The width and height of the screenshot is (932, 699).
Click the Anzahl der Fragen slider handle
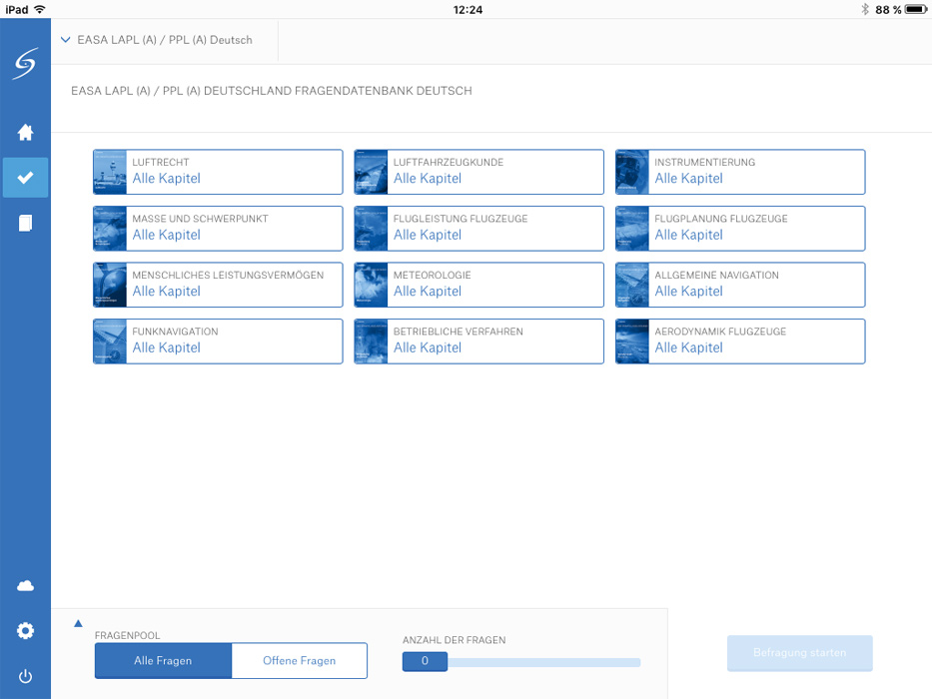(425, 661)
